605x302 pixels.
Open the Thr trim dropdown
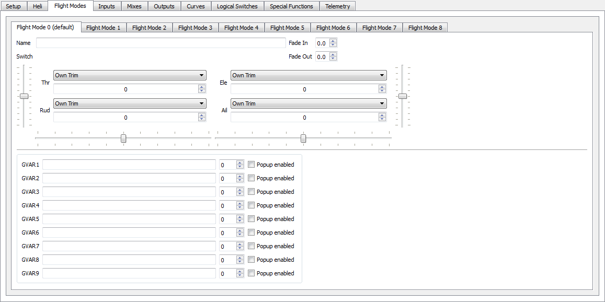point(130,75)
